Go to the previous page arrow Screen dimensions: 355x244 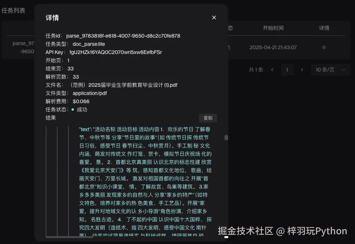[x=272, y=70]
